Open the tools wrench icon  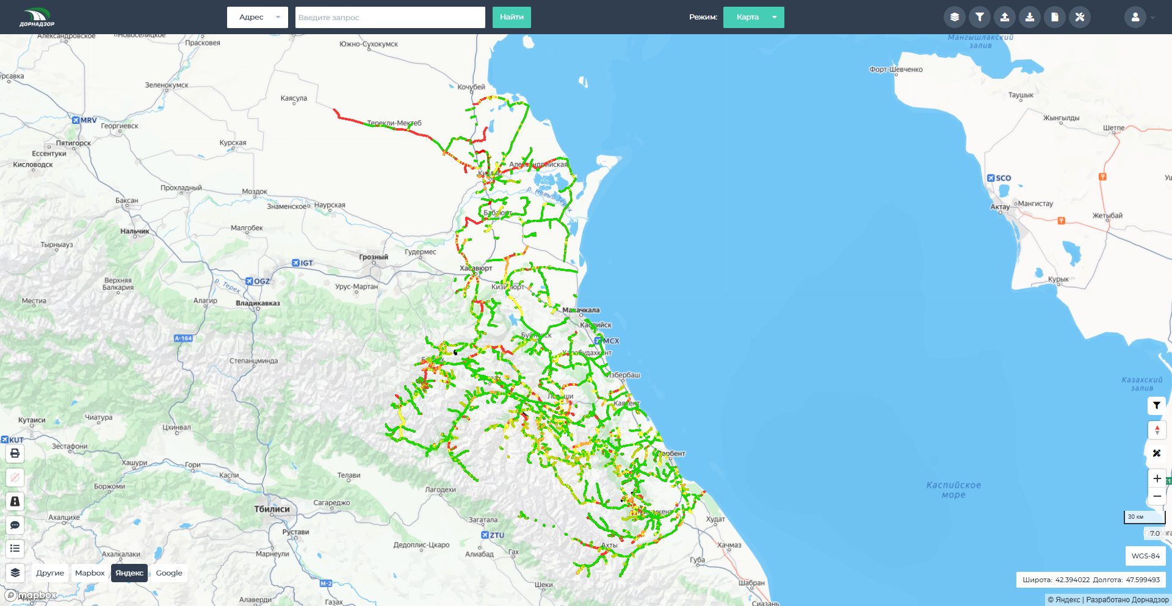[1080, 17]
